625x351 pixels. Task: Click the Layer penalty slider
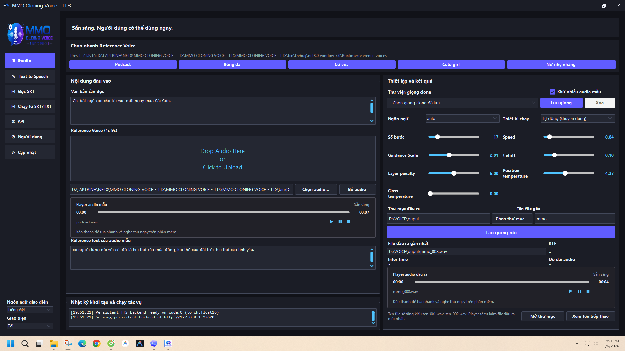(454, 173)
